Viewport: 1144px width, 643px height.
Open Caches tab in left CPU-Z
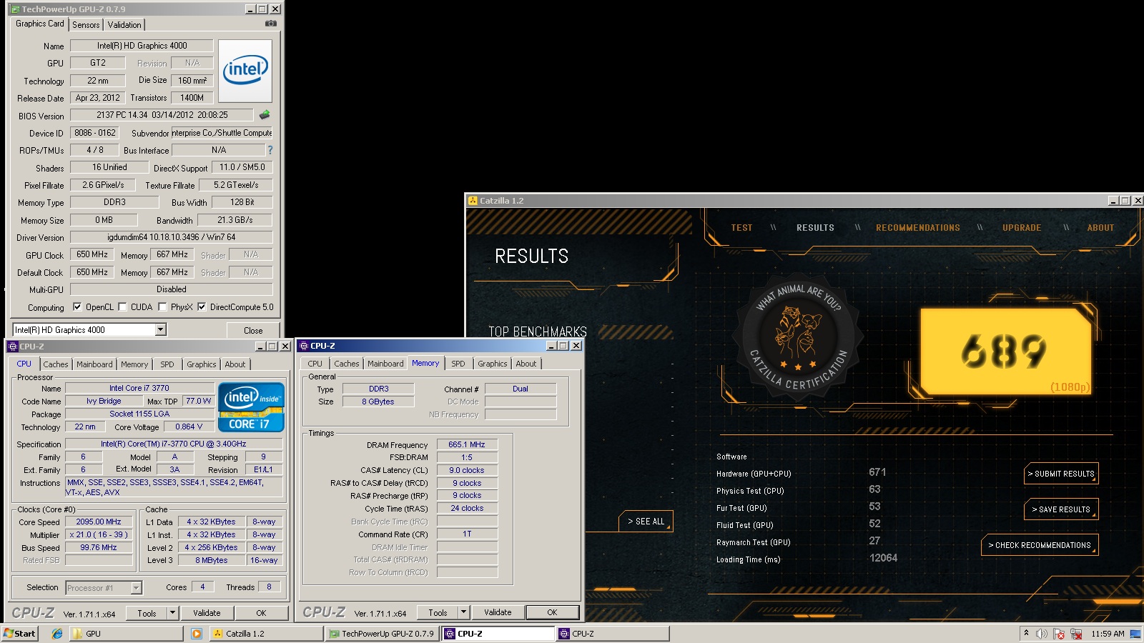[x=56, y=364]
